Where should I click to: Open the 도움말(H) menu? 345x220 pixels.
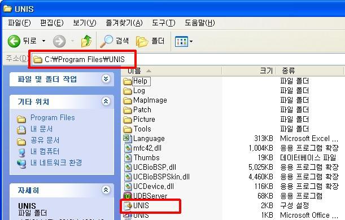click(199, 23)
